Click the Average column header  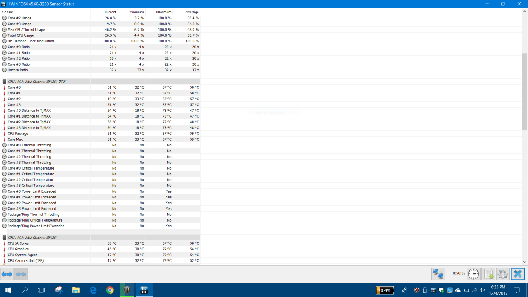coord(187,12)
